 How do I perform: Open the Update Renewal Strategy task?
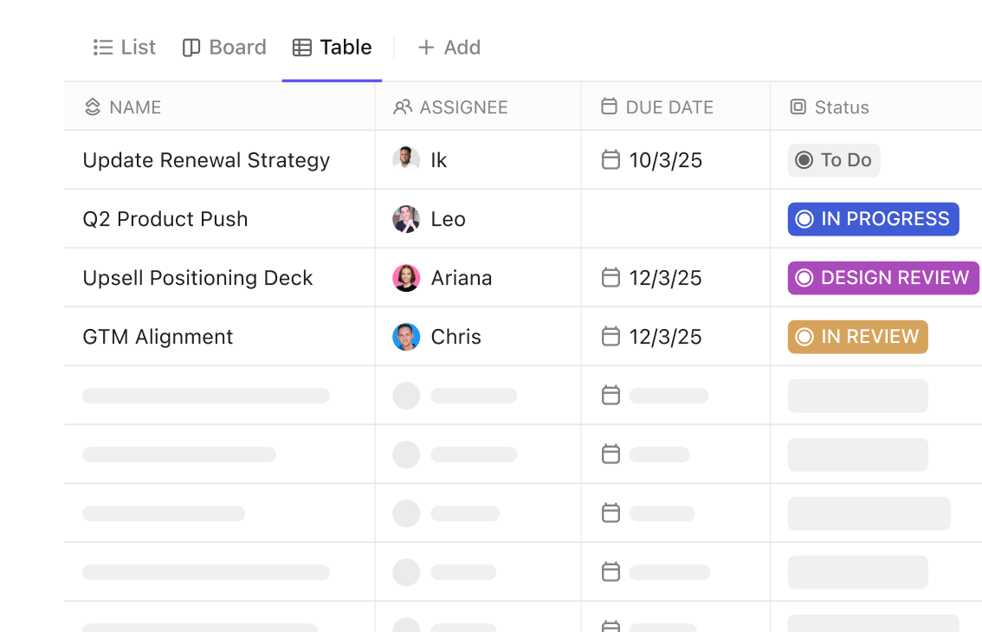[206, 160]
